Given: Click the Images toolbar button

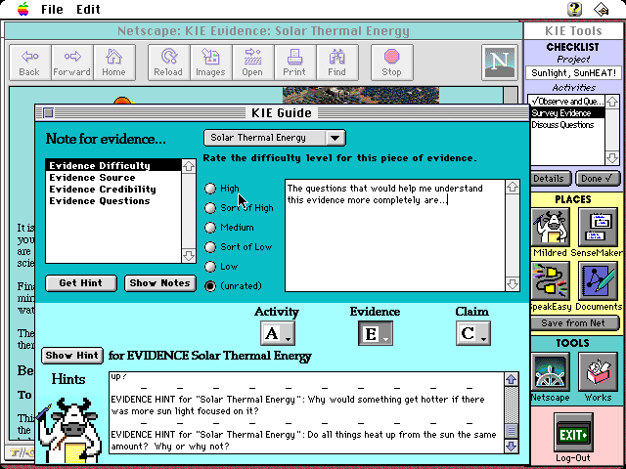Looking at the screenshot, I should click(211, 63).
